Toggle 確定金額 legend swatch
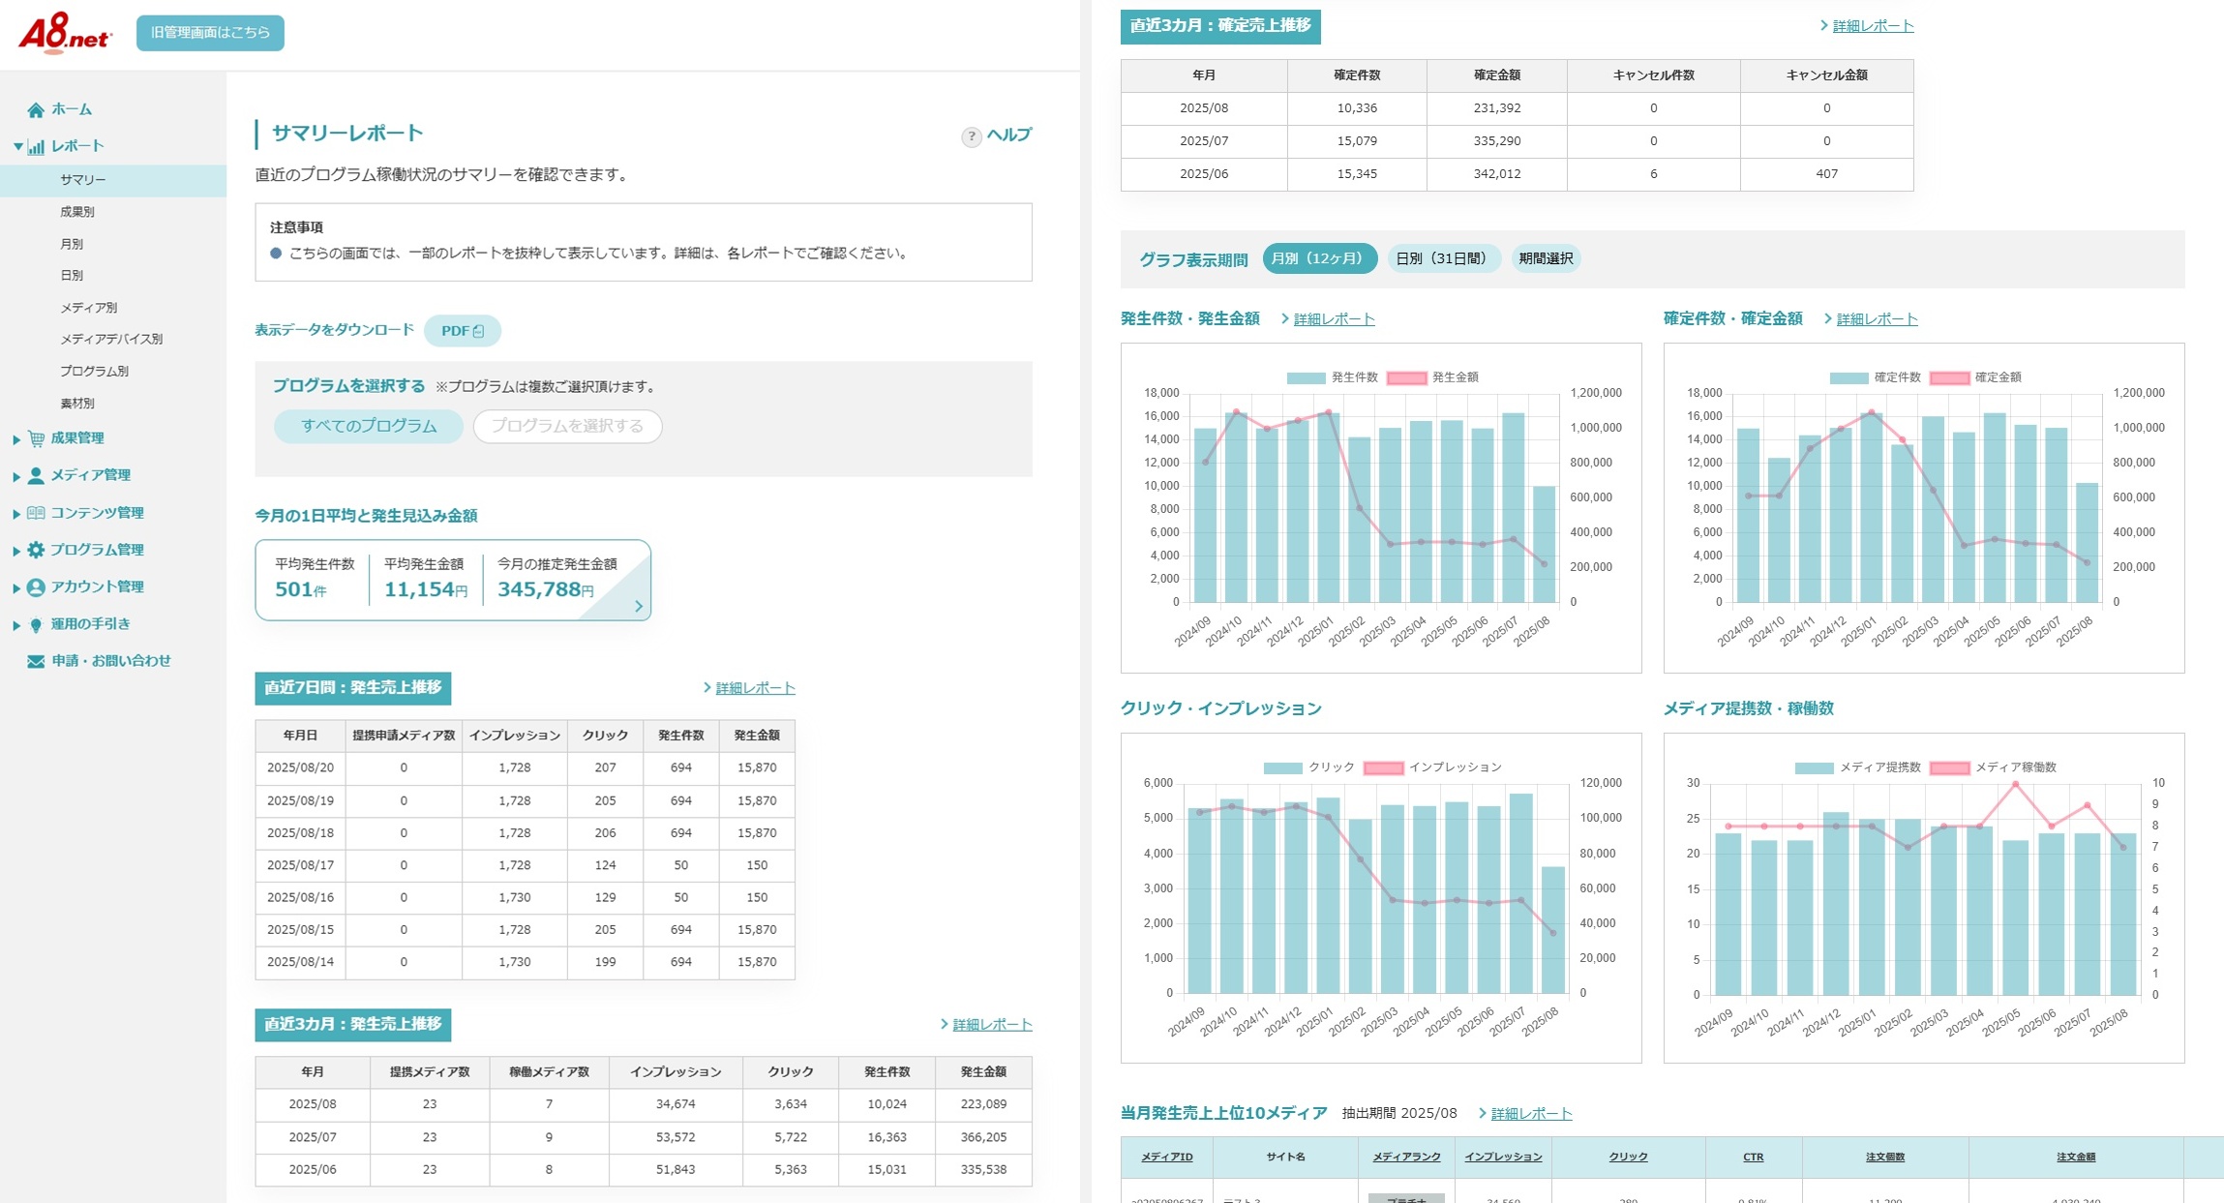The width and height of the screenshot is (2224, 1203). point(1949,378)
